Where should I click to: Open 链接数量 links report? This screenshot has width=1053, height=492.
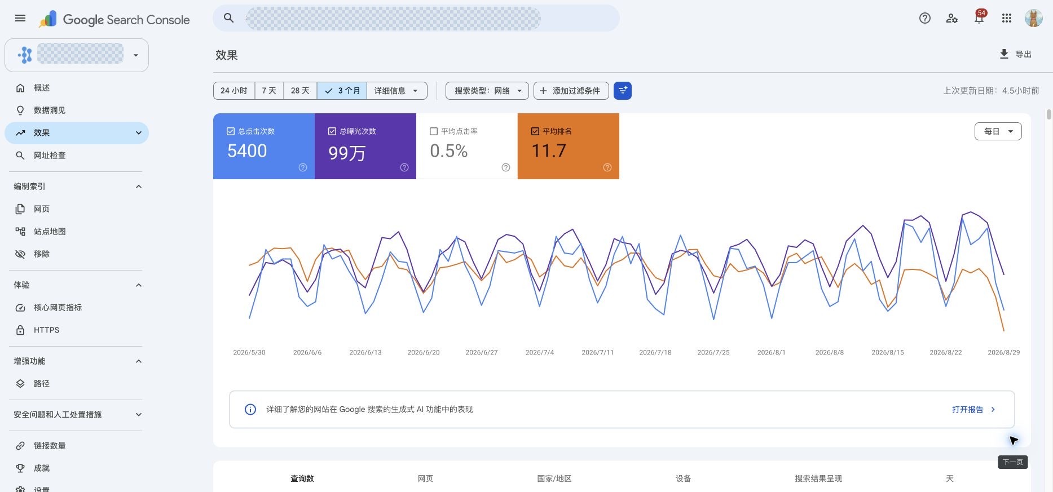point(77,446)
